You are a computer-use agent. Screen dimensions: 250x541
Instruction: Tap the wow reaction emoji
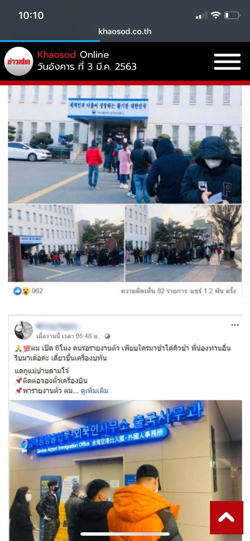tap(25, 291)
